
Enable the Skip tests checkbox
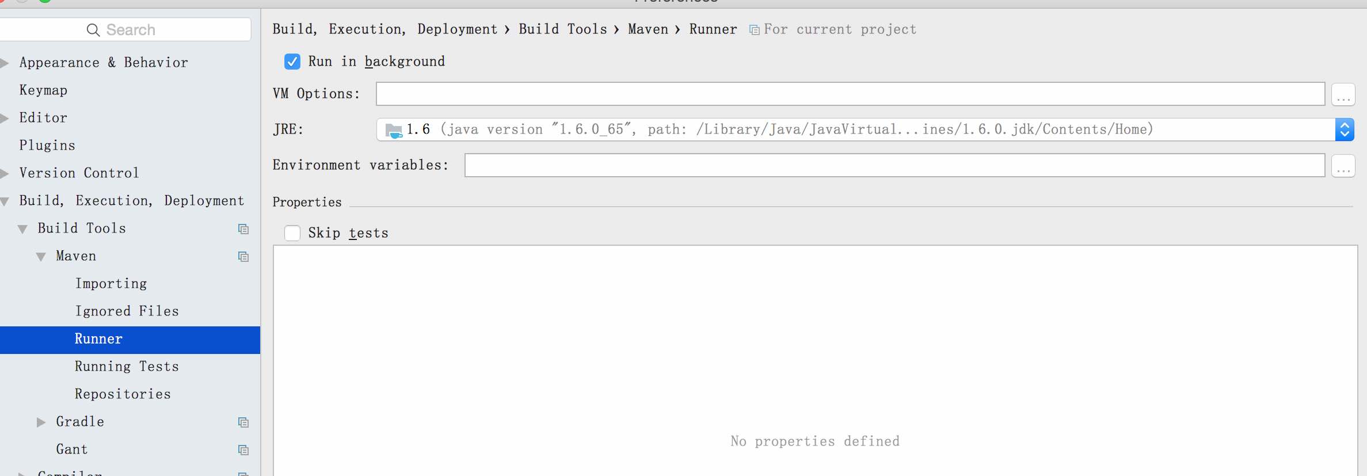[292, 233]
